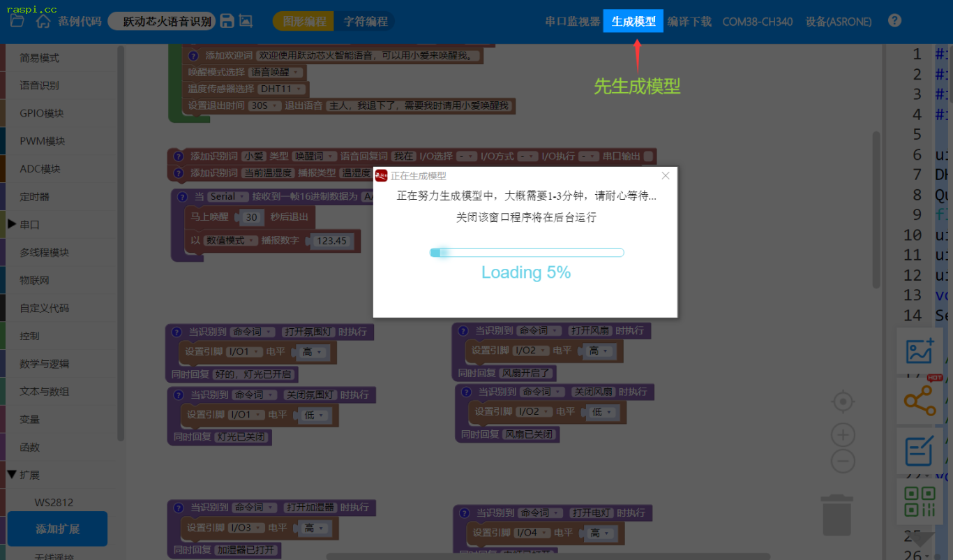The image size is (953, 560).
Task: Open the DHT11 temperature sensor dropdown
Action: (282, 89)
